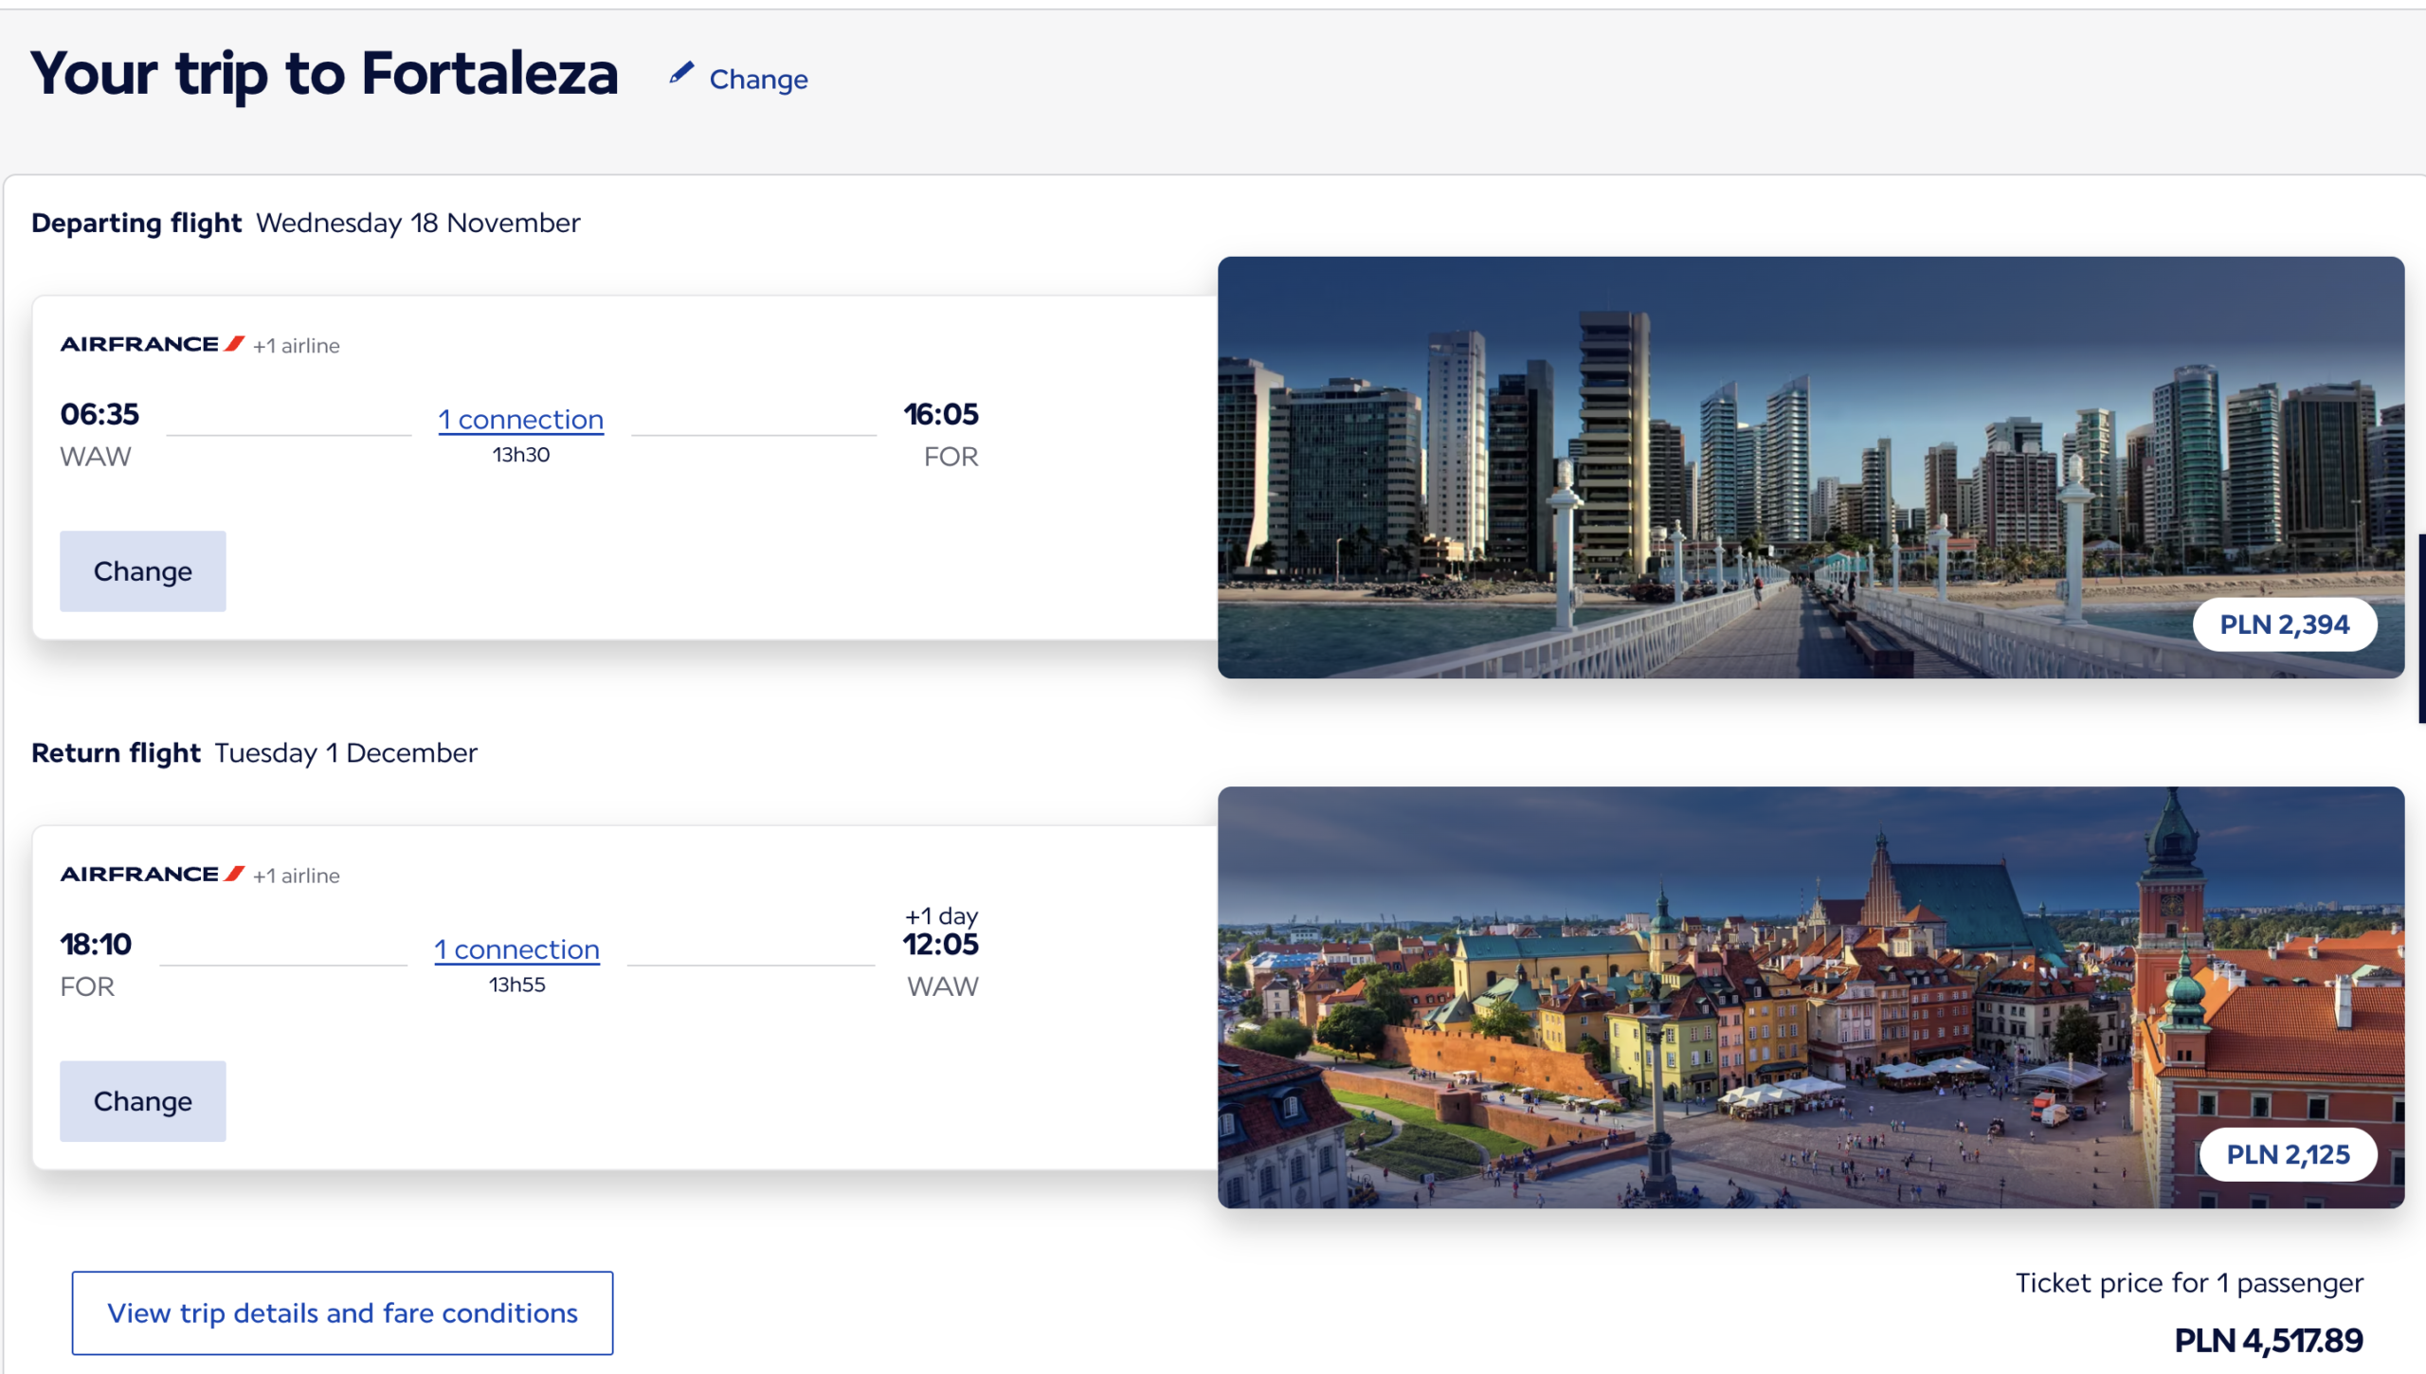Open the return flight's 1 connection link
Screen dimensions: 2426x1374
coord(516,949)
